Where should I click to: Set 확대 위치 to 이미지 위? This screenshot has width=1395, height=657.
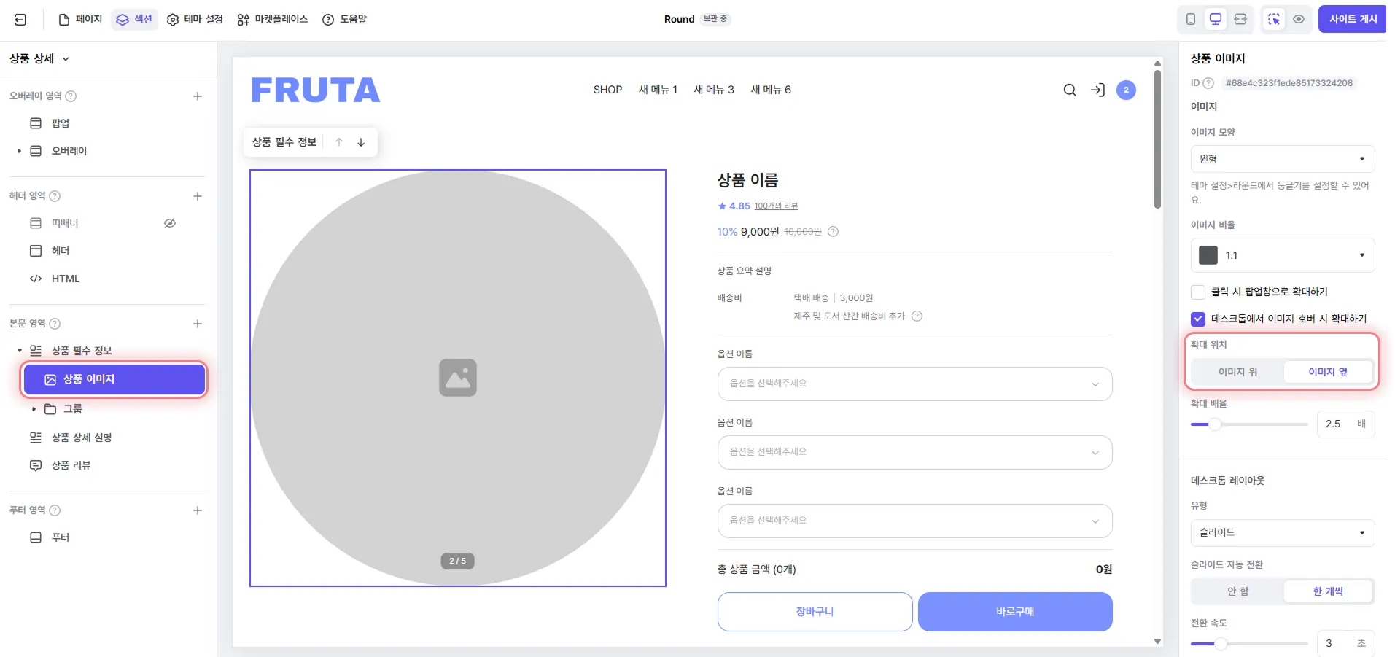click(x=1237, y=372)
